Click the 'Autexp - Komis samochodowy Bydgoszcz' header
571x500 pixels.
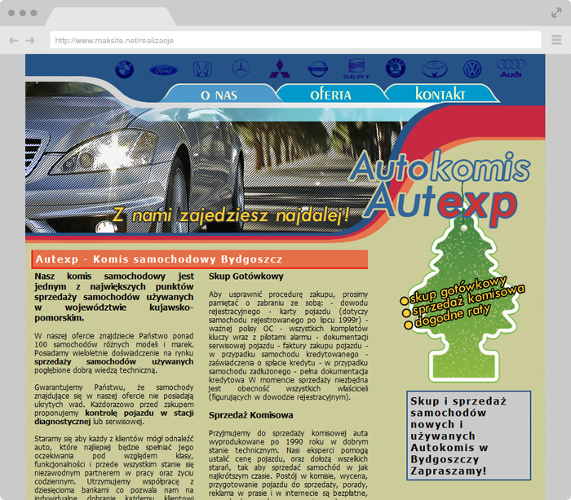point(200,259)
